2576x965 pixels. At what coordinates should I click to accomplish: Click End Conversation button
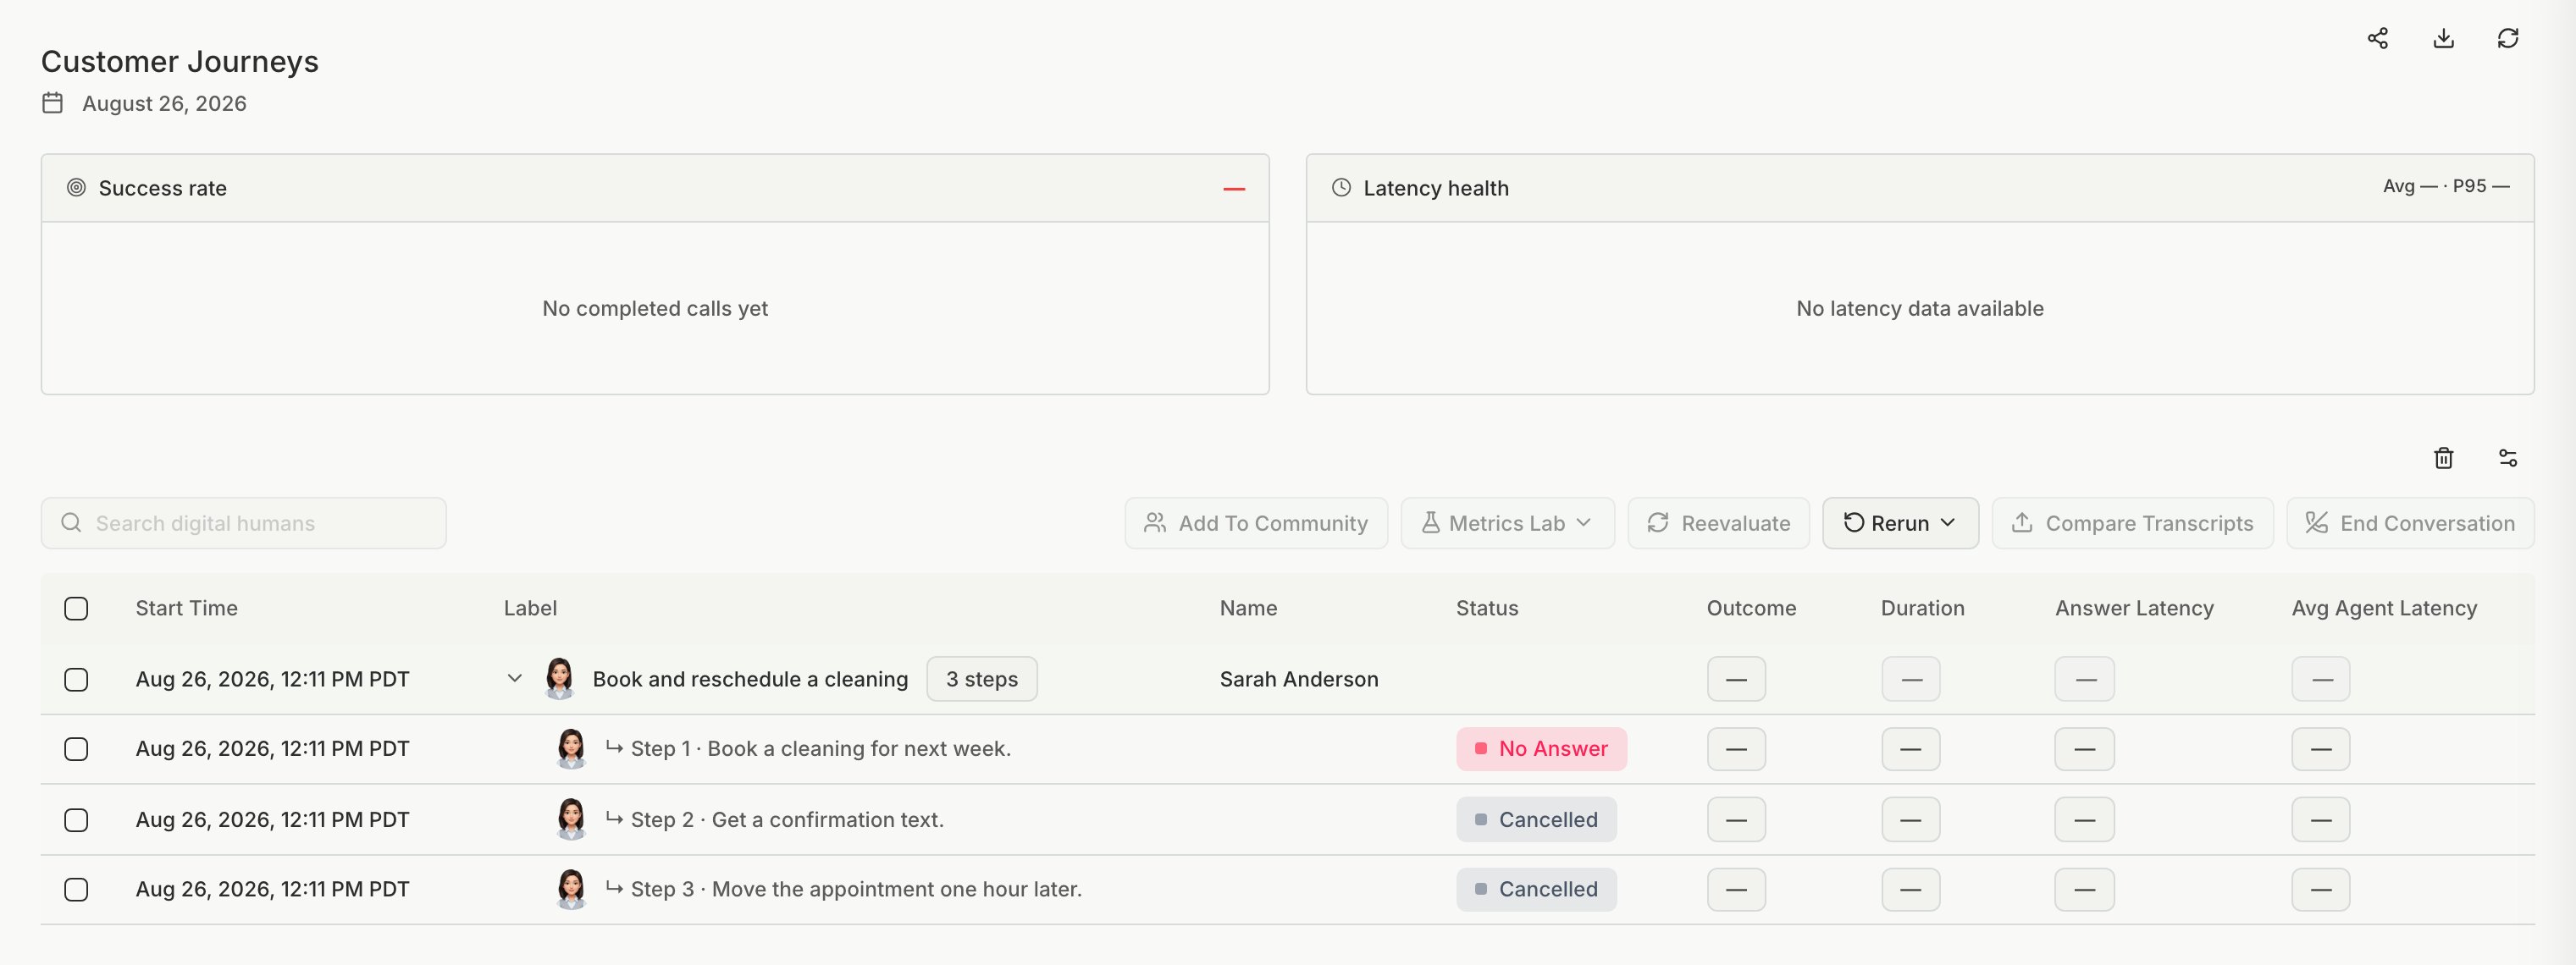(x=2410, y=523)
